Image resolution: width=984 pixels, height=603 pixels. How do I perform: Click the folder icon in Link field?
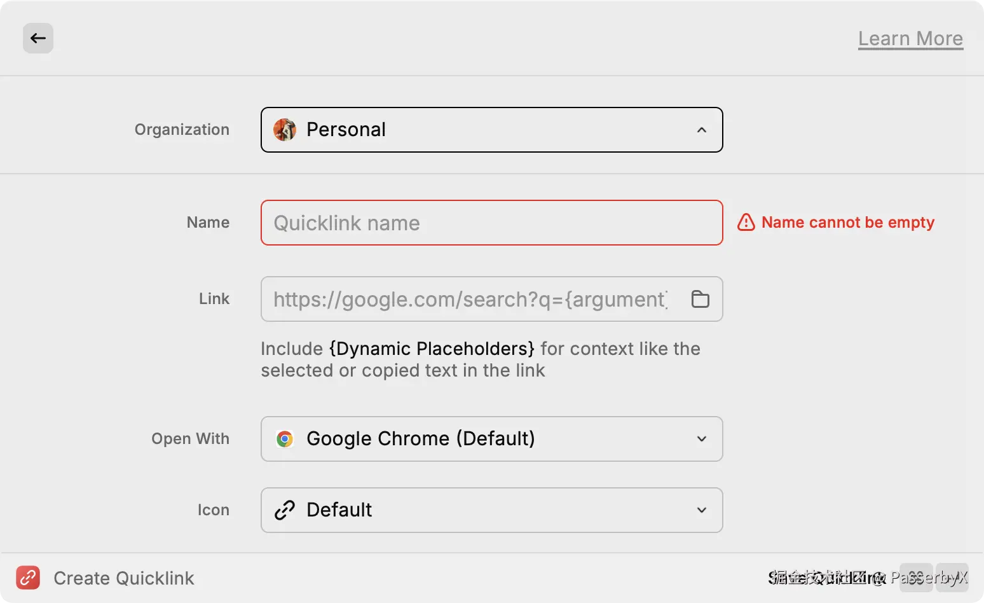click(x=700, y=299)
